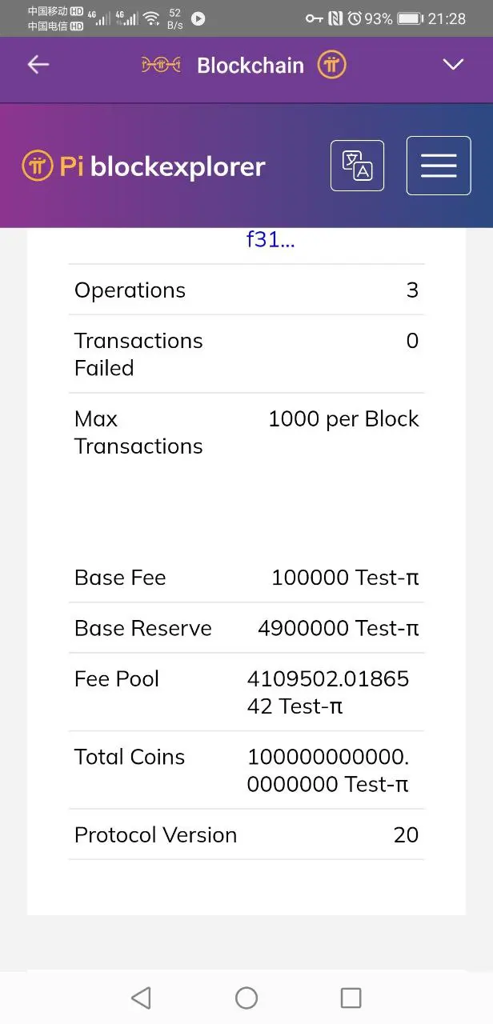Screen dimensions: 493x1024
Task: Open the language translate icon
Action: coord(357,166)
